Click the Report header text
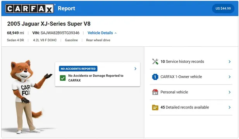 pos(67,8)
